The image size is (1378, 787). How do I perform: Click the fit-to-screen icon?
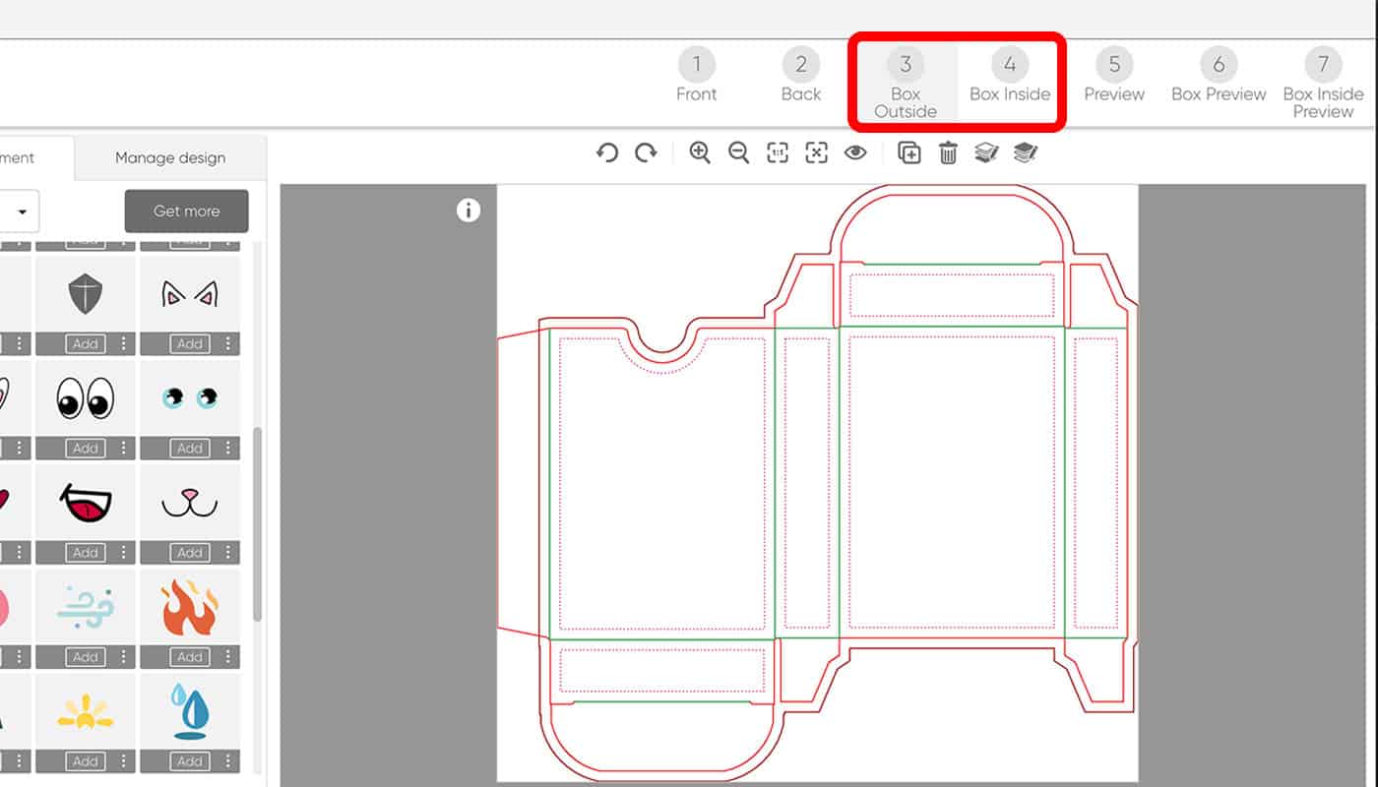(x=816, y=152)
